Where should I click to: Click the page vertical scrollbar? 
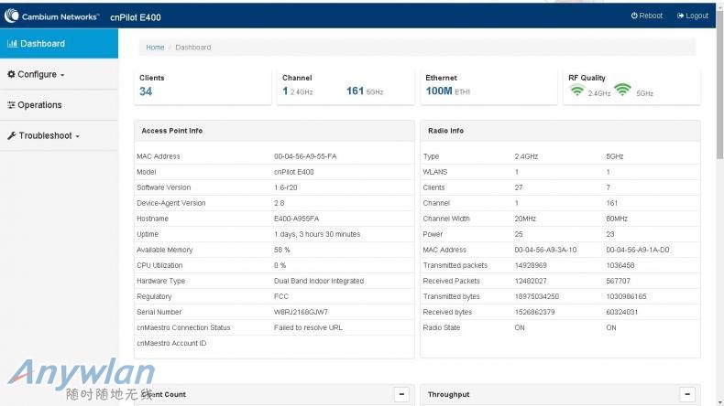(719, 183)
